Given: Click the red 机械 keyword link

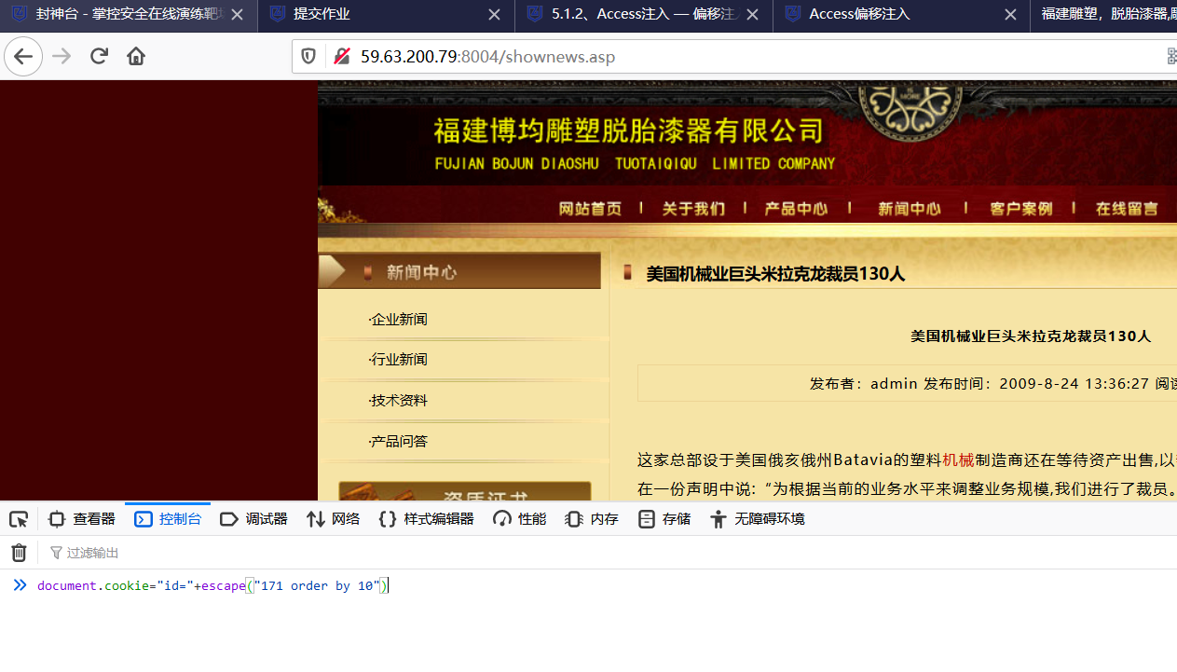Looking at the screenshot, I should click(x=958, y=459).
